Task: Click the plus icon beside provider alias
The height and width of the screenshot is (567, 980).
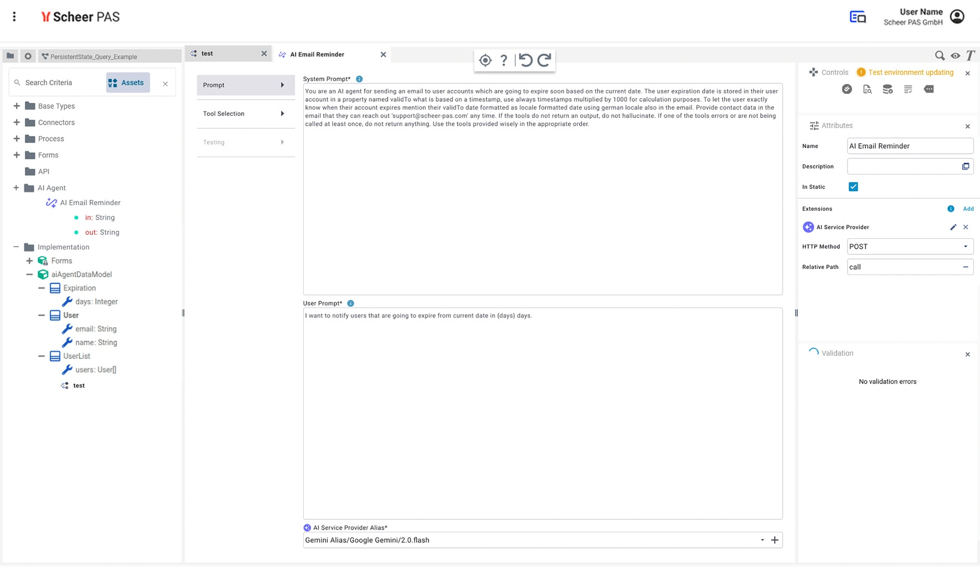Action: (x=775, y=540)
